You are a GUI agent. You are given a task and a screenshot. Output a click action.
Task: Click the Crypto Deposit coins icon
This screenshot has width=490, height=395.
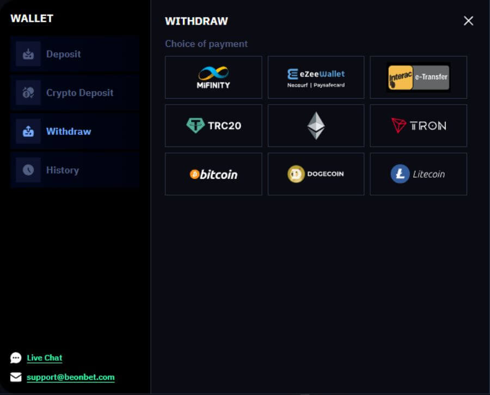tap(28, 93)
